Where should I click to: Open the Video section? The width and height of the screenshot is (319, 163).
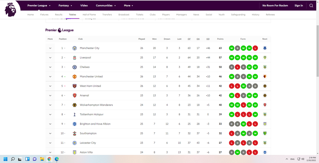(84, 6)
